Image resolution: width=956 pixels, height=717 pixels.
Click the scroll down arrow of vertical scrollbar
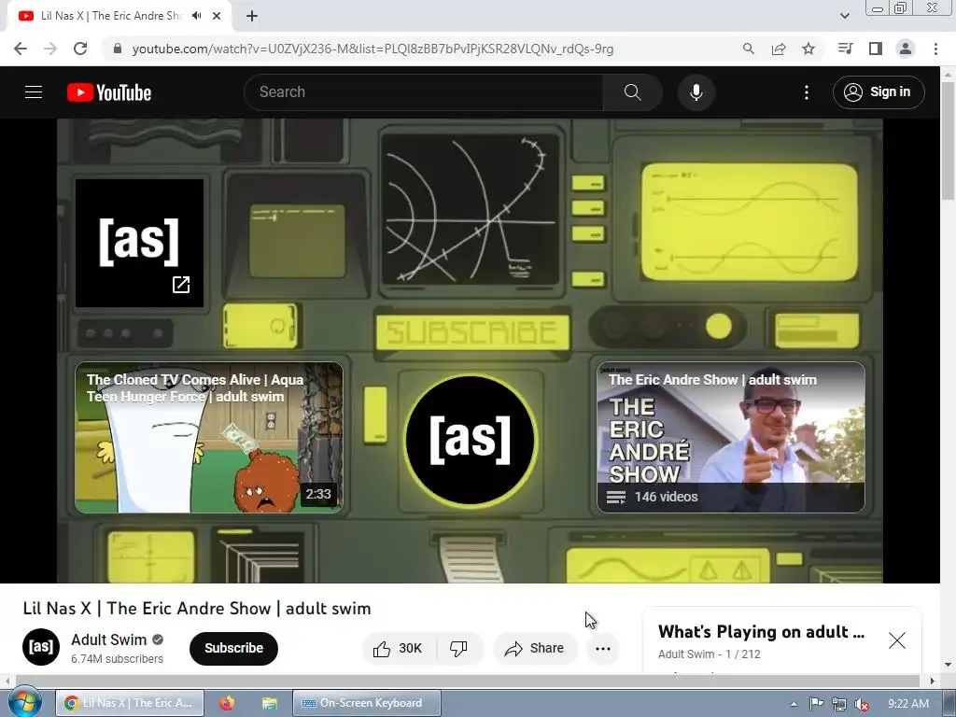(948, 665)
